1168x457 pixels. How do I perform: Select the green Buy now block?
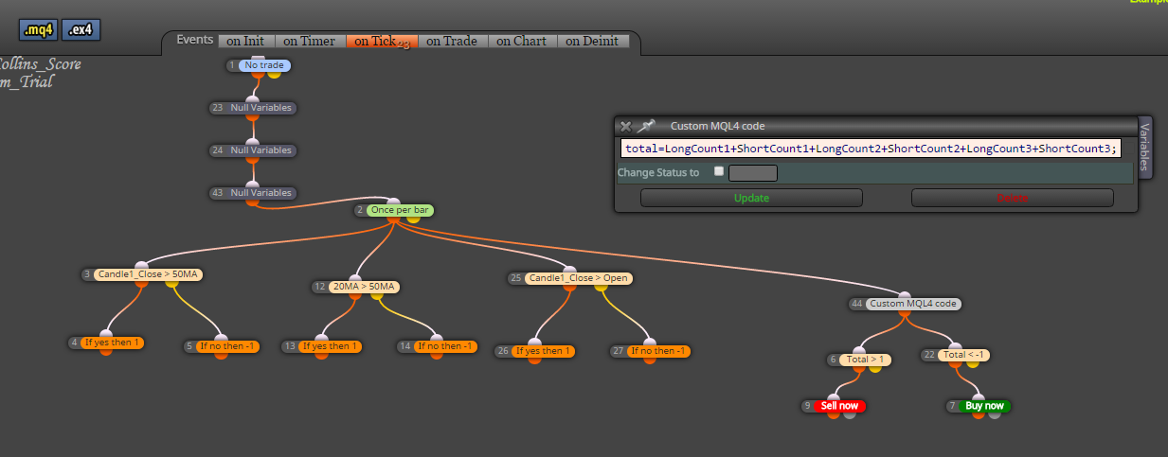[984, 406]
